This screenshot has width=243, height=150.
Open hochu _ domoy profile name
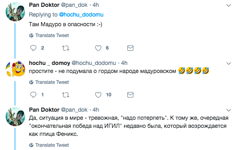(49, 63)
